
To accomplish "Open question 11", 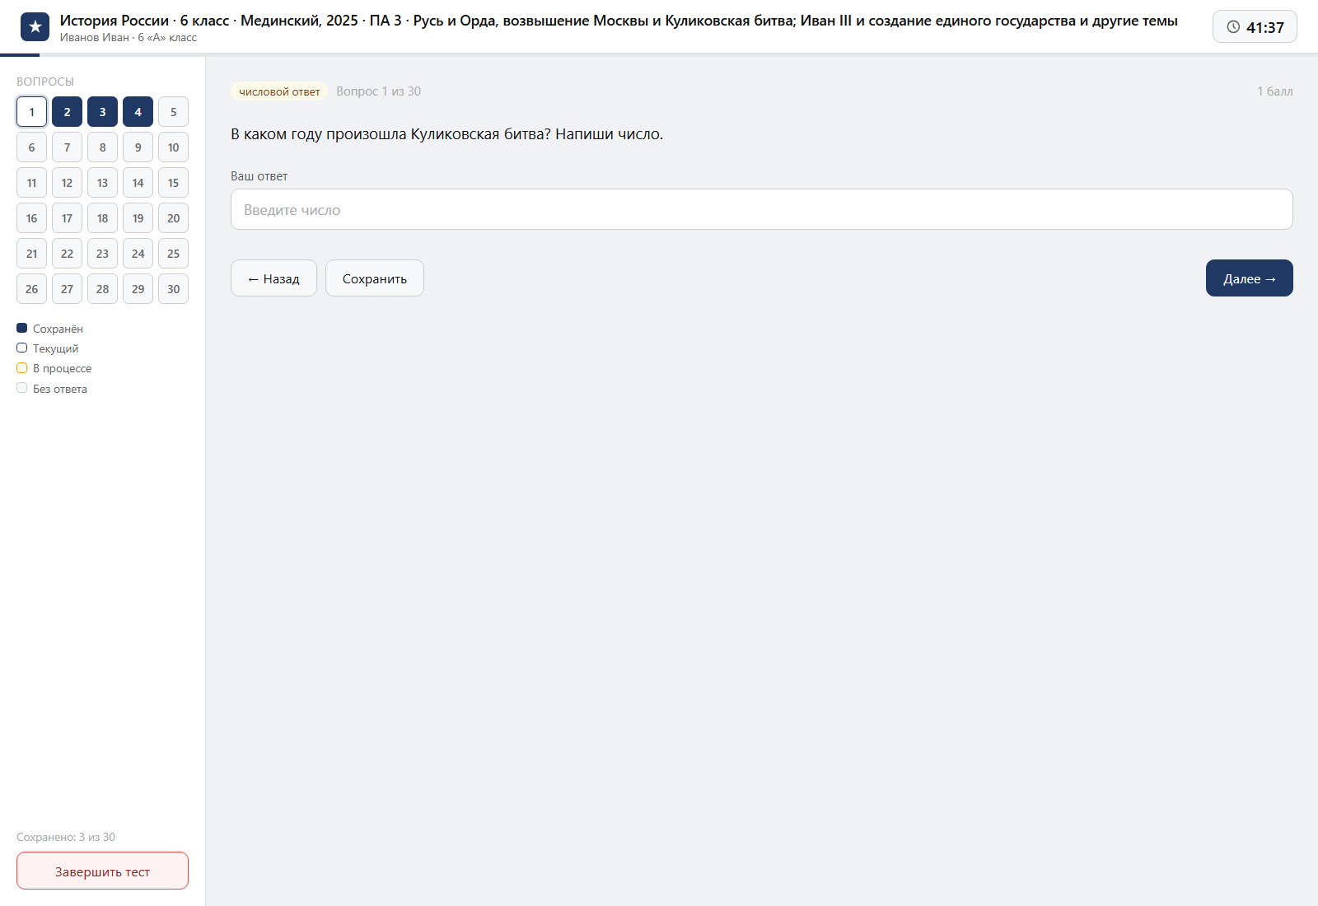I will click(x=31, y=183).
